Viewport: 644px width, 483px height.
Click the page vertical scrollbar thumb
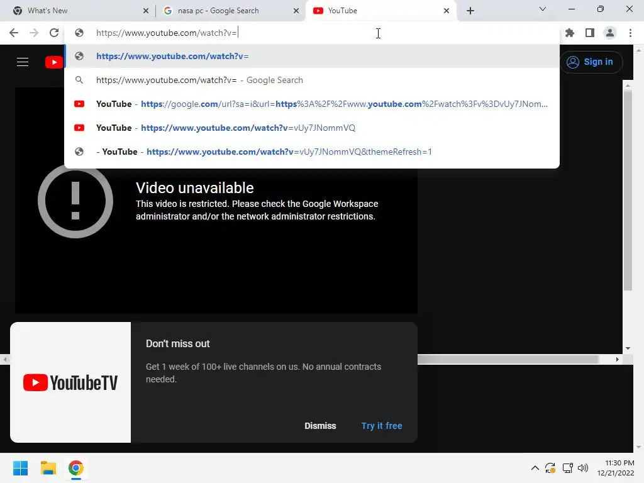click(628, 190)
